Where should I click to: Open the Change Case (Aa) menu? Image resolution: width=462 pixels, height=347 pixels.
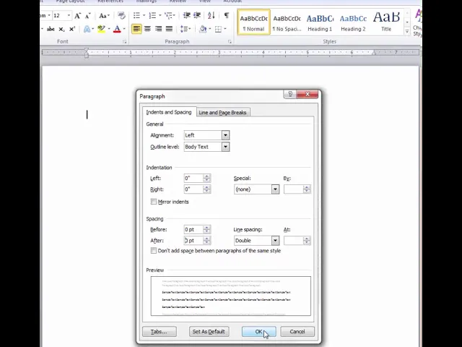point(104,16)
